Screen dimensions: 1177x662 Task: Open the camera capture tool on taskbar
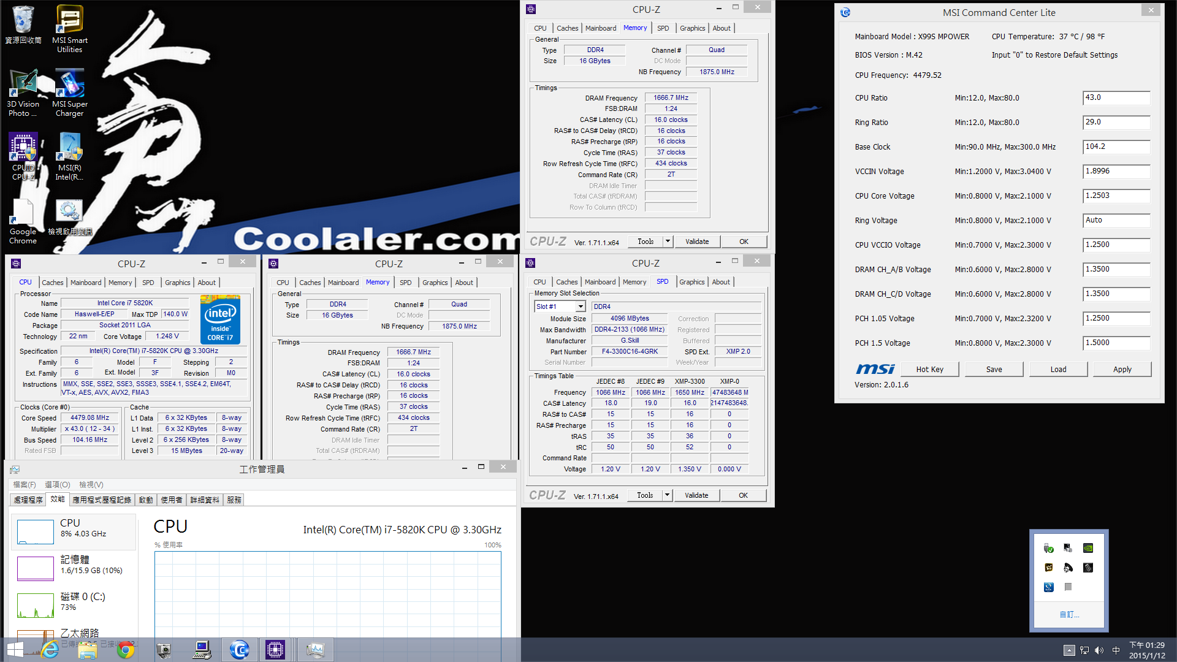164,650
